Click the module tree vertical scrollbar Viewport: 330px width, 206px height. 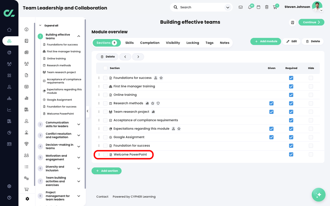click(85, 104)
